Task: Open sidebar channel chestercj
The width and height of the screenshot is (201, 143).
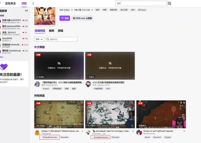Action: point(14,52)
